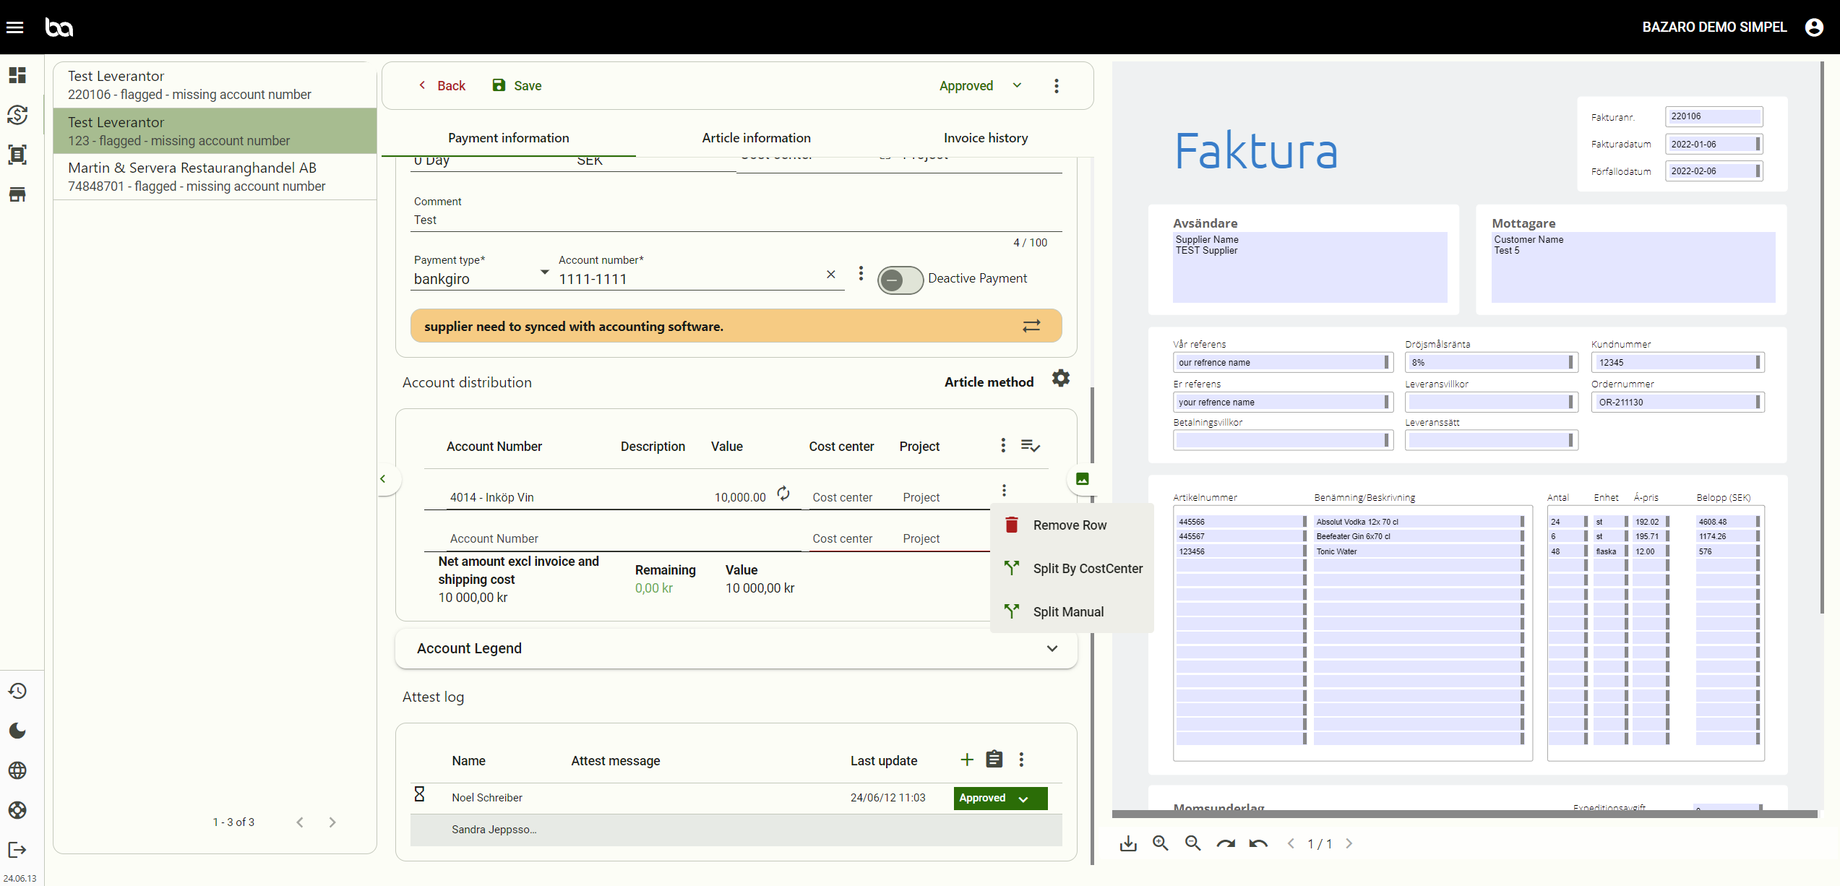The width and height of the screenshot is (1840, 886).
Task: Open the hamburger navigation menu
Action: coord(15,27)
